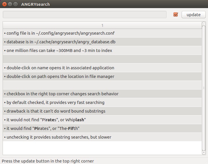Click the search input field

(85, 14)
